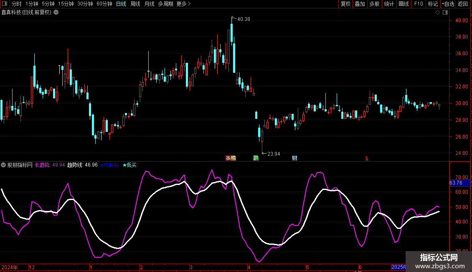
Task: Add stock via the +自选 button
Action: click(x=448, y=4)
